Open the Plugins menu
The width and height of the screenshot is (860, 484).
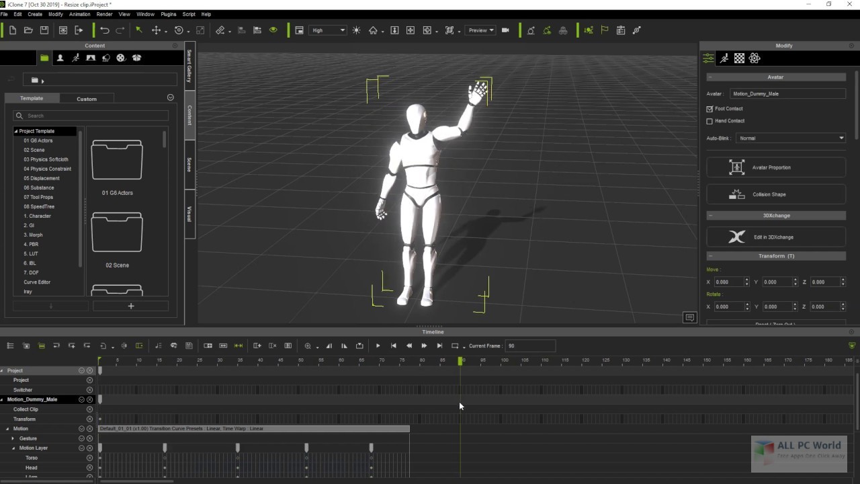click(x=168, y=14)
